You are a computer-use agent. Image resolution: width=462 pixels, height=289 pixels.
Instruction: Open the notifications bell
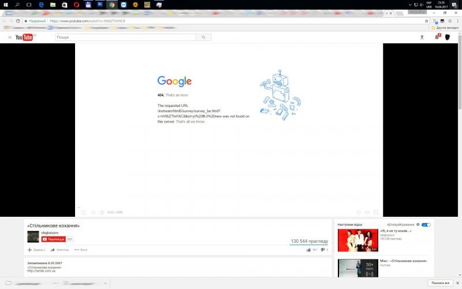point(437,37)
